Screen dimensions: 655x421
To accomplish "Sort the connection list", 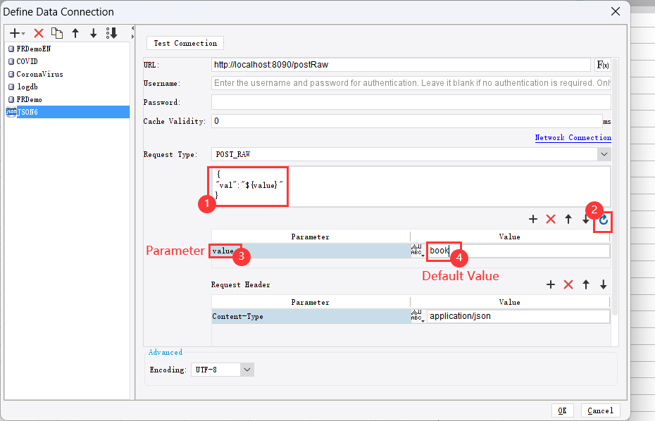I will [111, 32].
